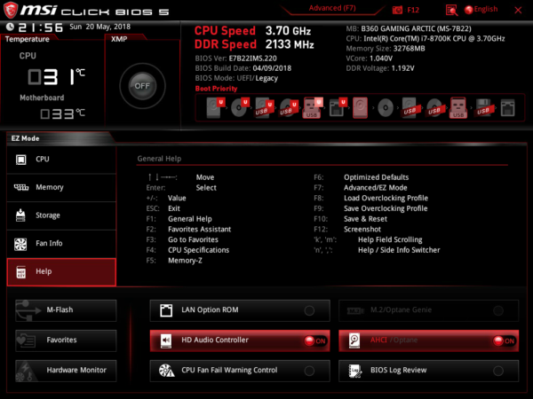Select the UEFI USB hard disk boot icon
The width and height of the screenshot is (533, 399).
pyautogui.click(x=265, y=108)
